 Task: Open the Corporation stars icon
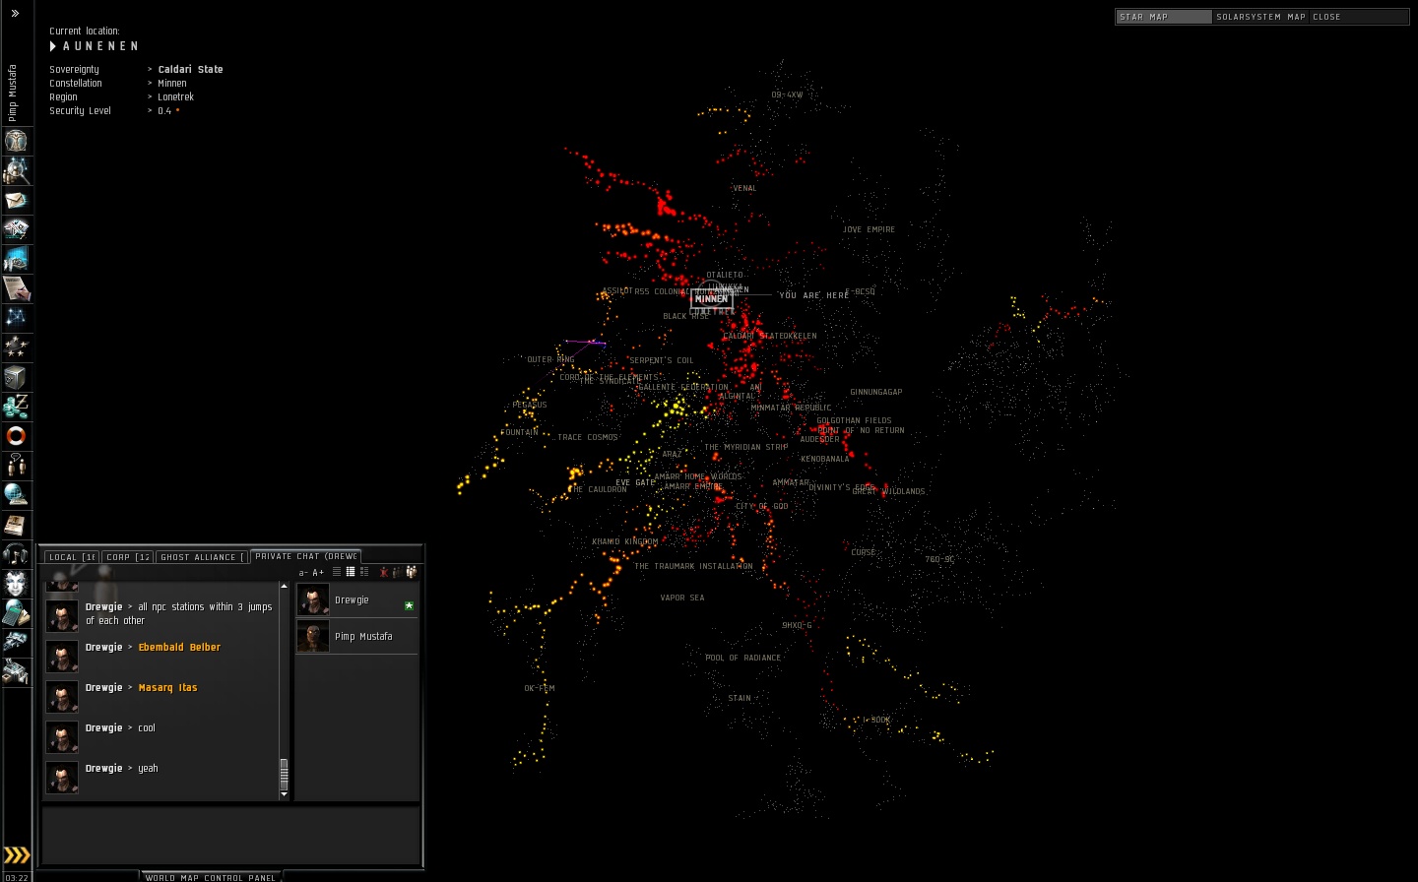(x=16, y=346)
